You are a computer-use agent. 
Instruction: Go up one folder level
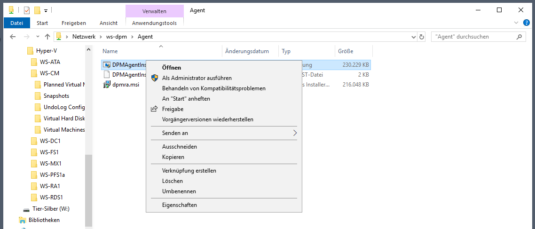(x=48, y=37)
